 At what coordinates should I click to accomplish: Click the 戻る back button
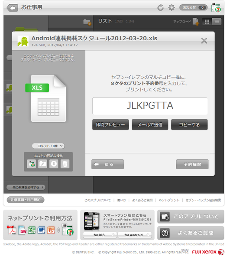tap(107, 164)
